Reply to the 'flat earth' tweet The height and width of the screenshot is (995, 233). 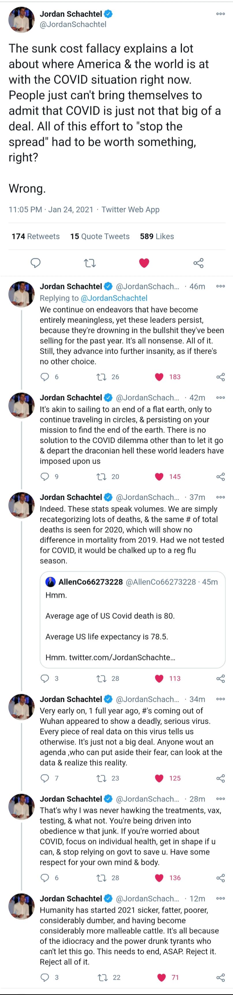[x=45, y=477]
